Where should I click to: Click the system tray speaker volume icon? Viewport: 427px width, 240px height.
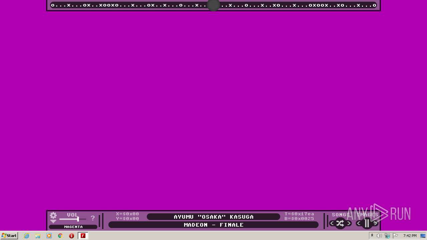click(x=379, y=236)
